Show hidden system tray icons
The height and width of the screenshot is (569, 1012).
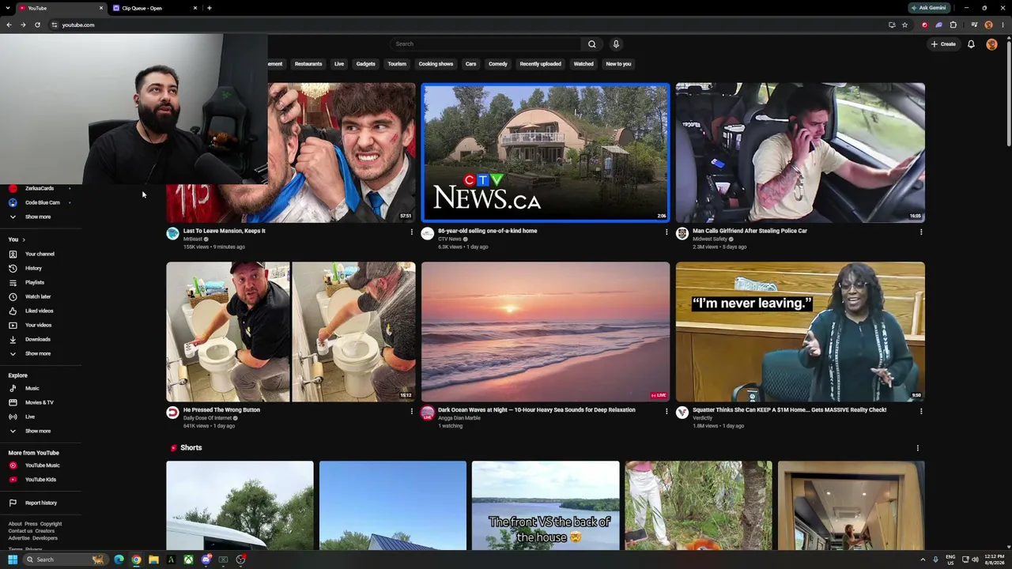(922, 560)
